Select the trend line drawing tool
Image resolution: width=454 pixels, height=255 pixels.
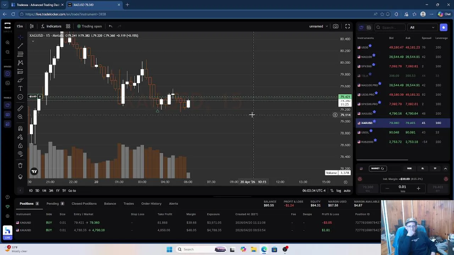tap(20, 46)
